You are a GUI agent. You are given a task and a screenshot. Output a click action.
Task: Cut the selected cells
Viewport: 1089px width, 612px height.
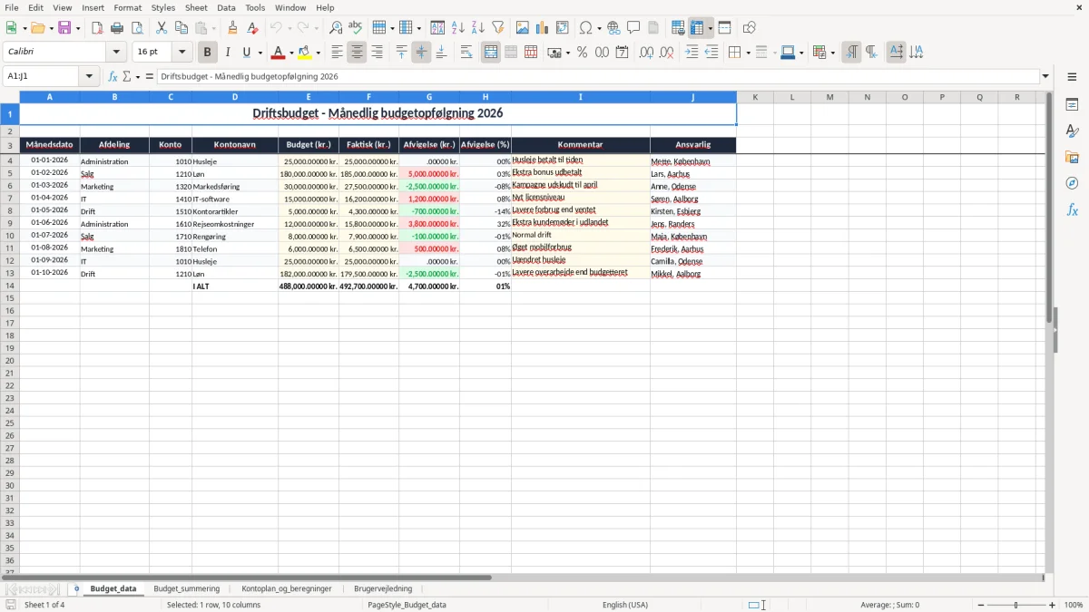click(x=162, y=28)
